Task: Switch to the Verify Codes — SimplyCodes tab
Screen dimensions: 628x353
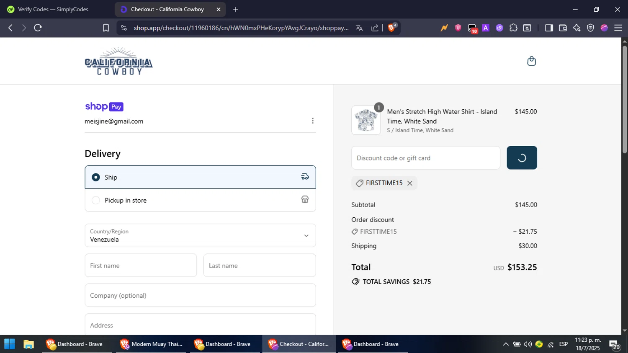Action: pyautogui.click(x=53, y=9)
